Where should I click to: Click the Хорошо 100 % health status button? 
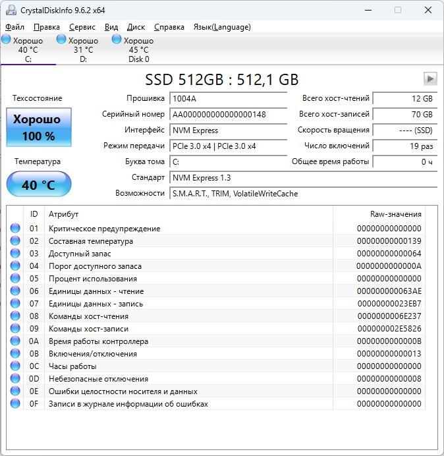pos(39,127)
